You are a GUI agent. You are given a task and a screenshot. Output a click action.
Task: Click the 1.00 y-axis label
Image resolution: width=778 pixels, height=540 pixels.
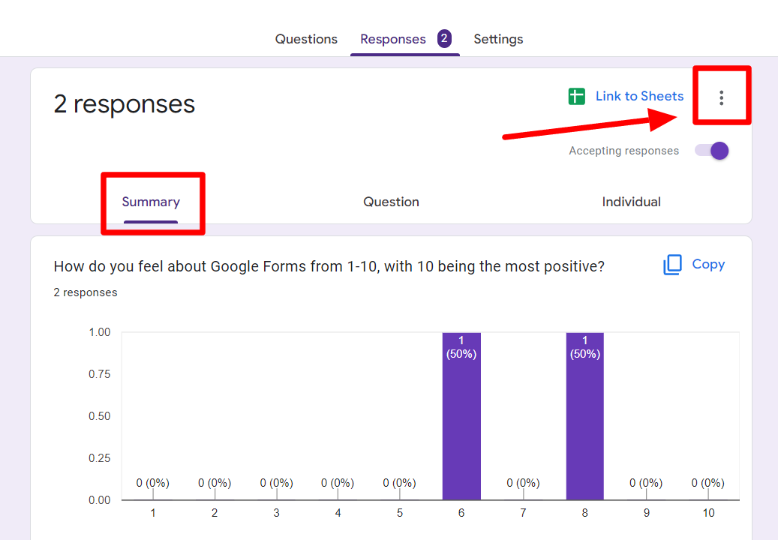(99, 332)
